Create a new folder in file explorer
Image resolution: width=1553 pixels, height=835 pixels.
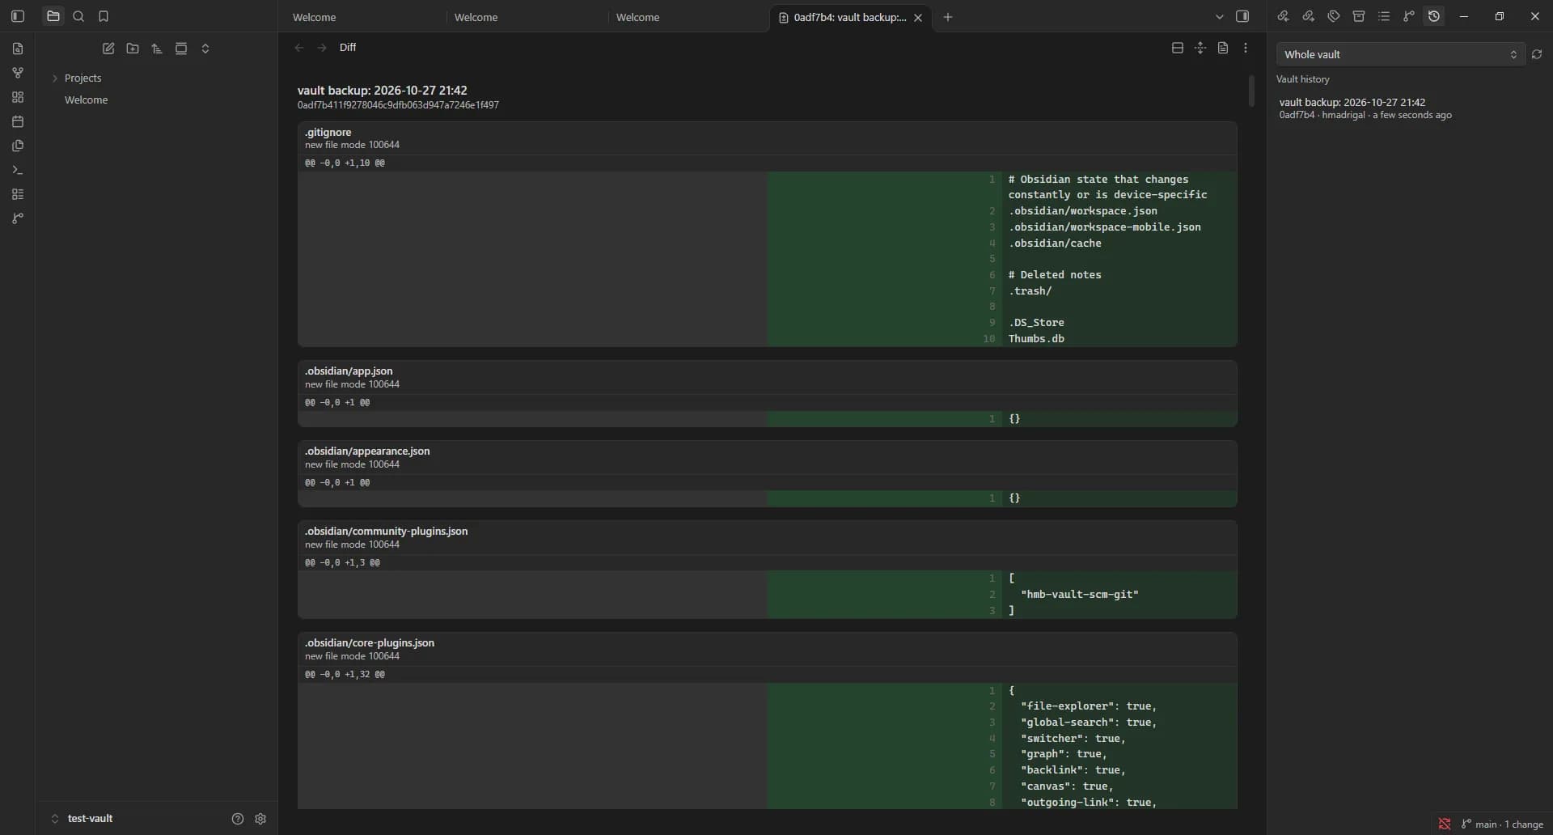click(x=133, y=49)
